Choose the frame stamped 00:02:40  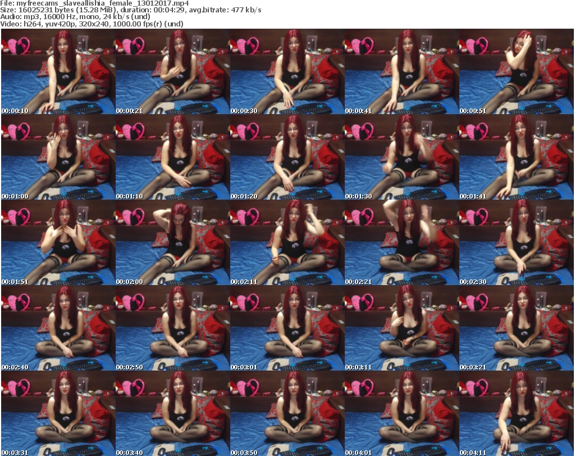click(x=58, y=328)
